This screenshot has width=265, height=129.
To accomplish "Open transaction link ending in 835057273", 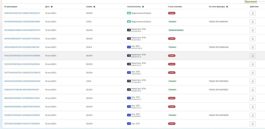I will coord(22,30).
